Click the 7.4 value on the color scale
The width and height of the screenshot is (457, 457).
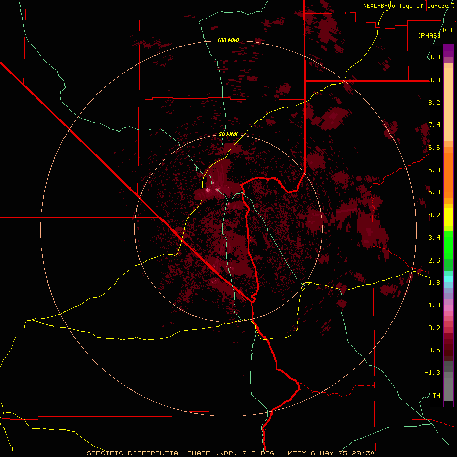[x=434, y=125]
